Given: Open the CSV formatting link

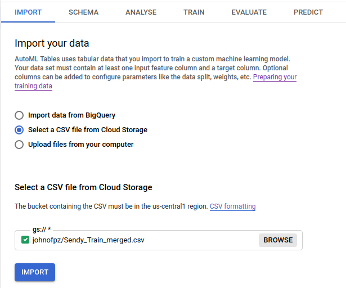Looking at the screenshot, I should (232, 206).
